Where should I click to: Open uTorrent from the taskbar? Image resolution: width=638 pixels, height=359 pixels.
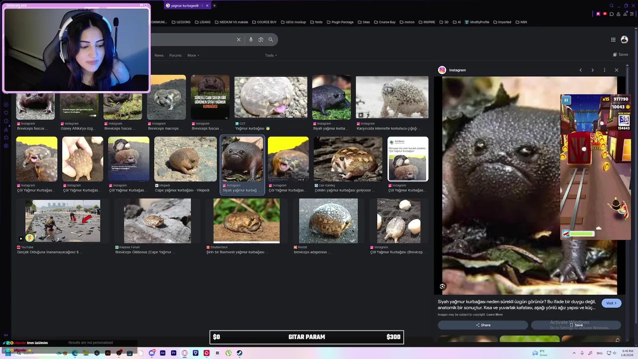tap(228, 353)
